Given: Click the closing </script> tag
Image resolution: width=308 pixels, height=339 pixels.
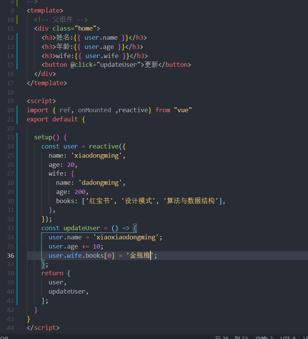Looking at the screenshot, I should [43, 328].
